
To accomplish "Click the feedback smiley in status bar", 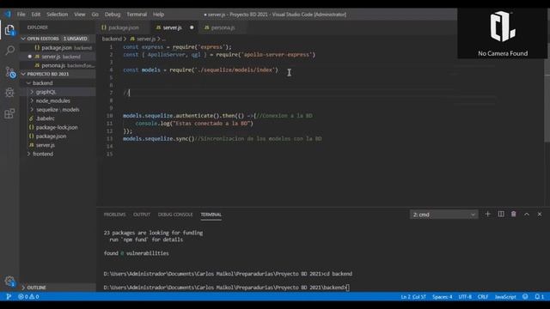I will [x=525, y=297].
